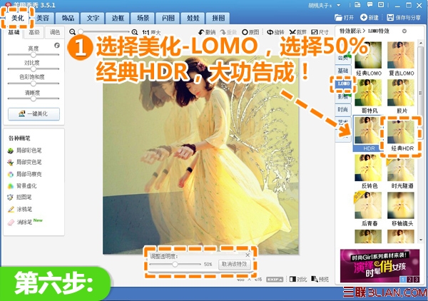Screen dimensions: 428x301
Task: Click the effects list scroll down arrow
Action: pos(421,240)
